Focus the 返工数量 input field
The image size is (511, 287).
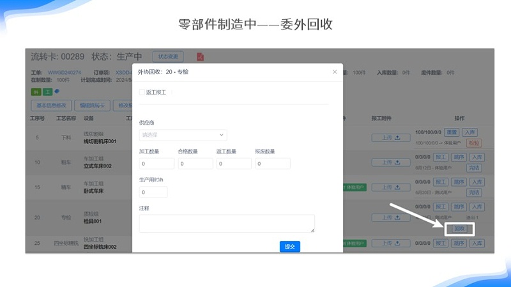234,164
